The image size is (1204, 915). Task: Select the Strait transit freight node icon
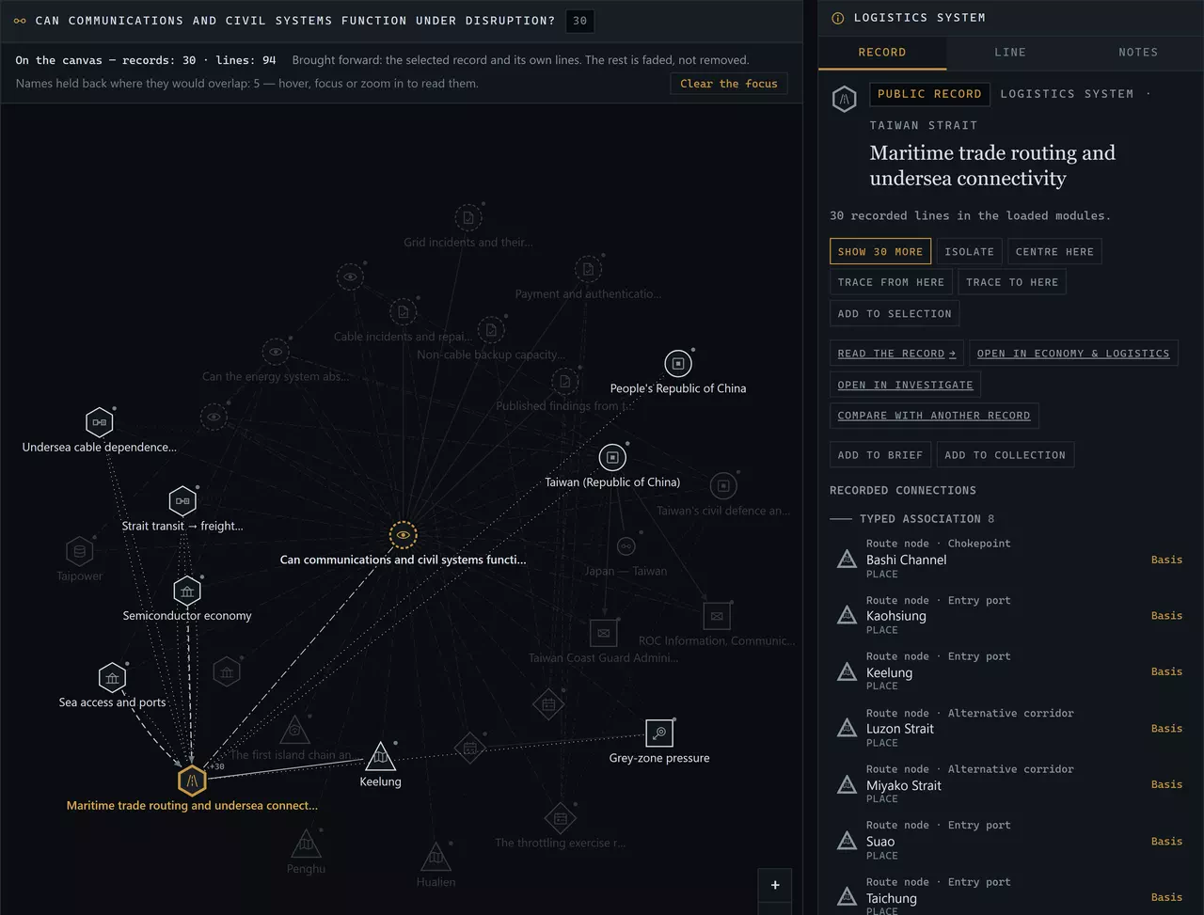click(182, 501)
